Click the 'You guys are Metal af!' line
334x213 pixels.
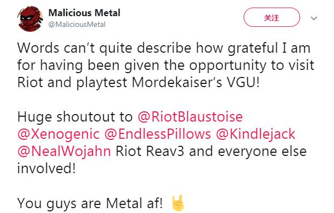pos(90,203)
